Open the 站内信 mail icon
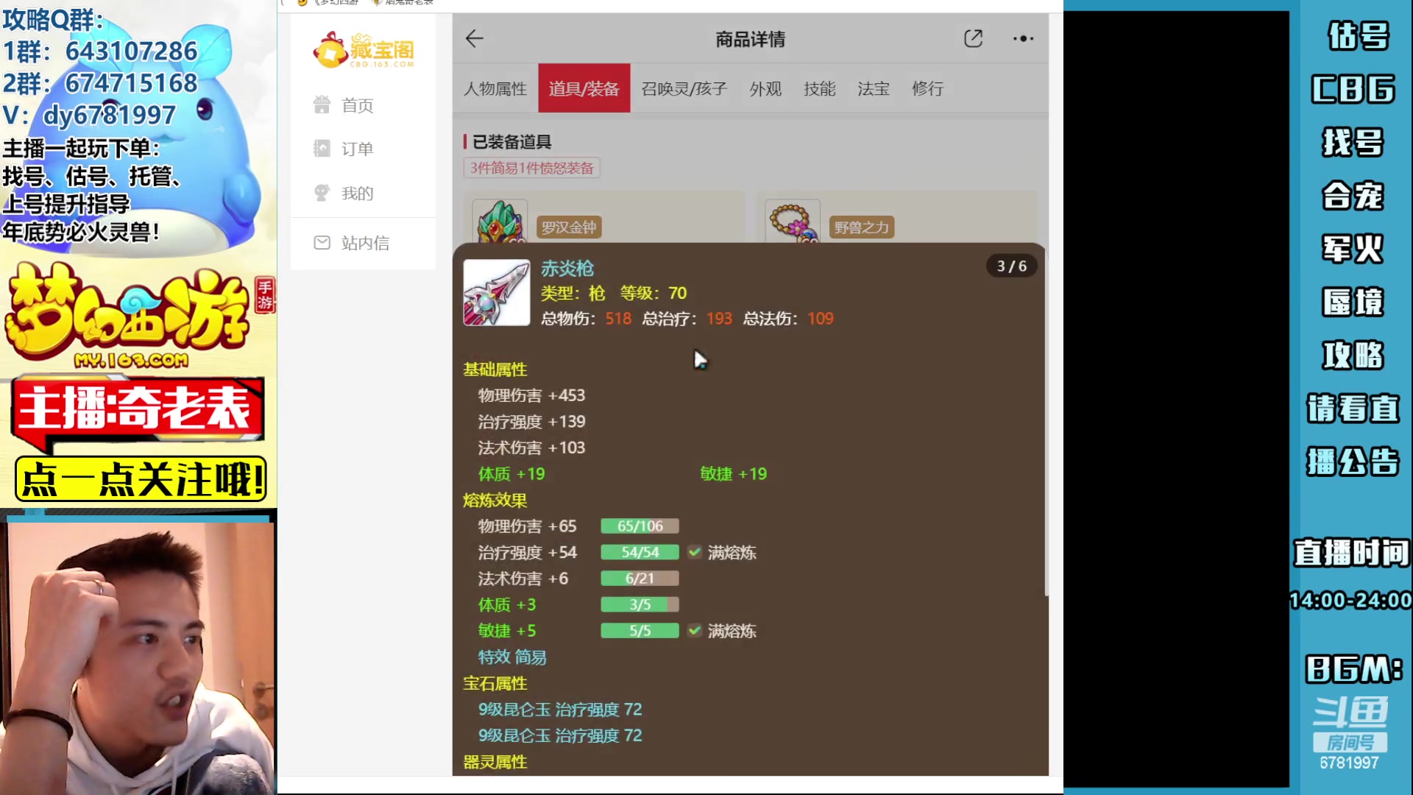Viewport: 1413px width, 795px height. point(322,243)
